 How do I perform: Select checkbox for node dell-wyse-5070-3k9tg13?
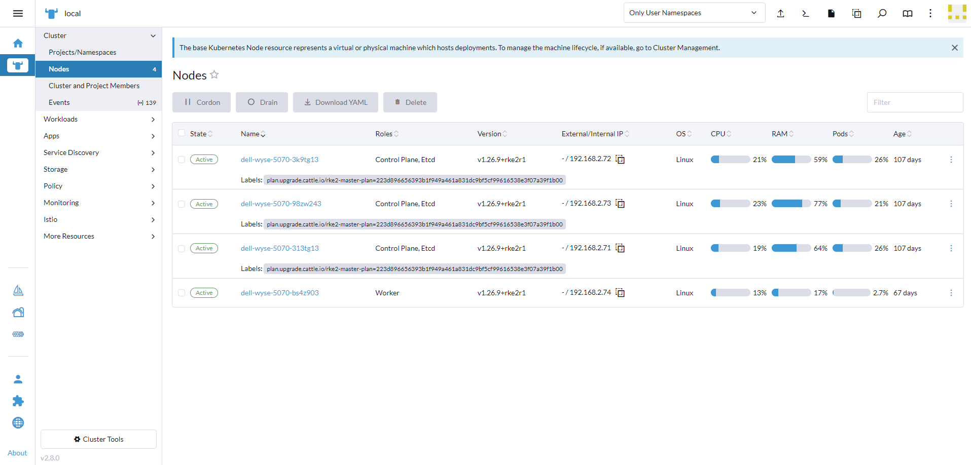click(x=182, y=160)
